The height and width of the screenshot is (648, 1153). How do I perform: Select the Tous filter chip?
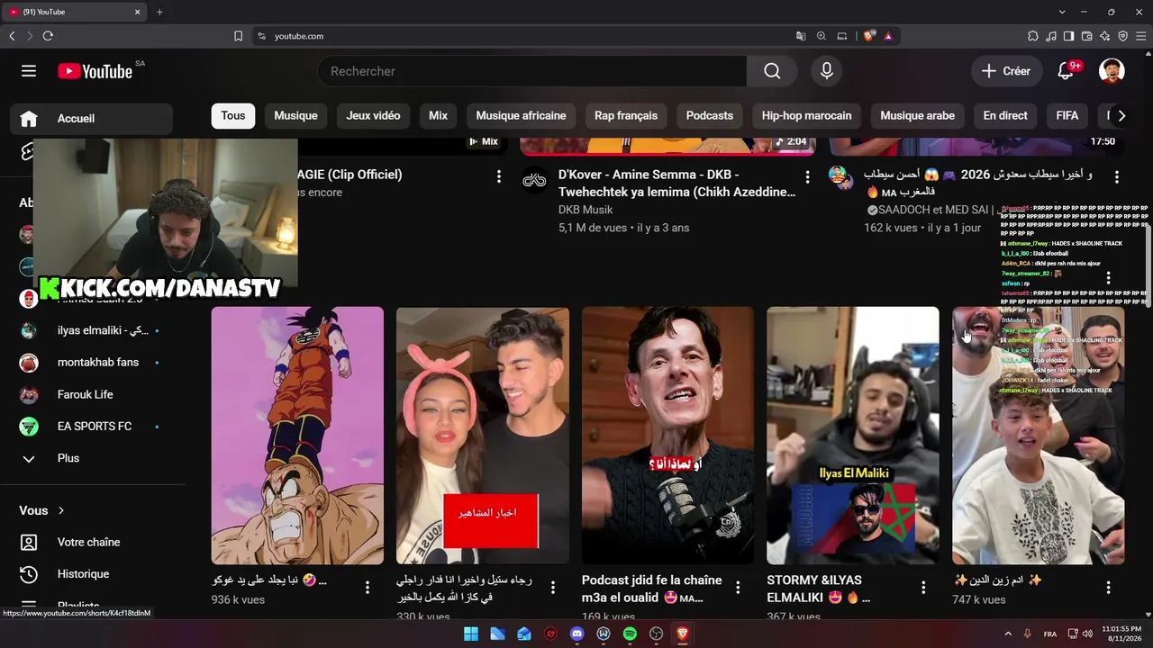click(x=233, y=115)
